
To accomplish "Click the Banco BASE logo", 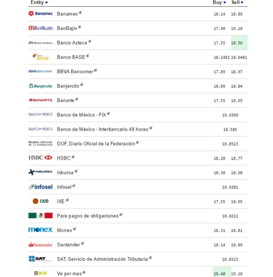I will 40,57.
